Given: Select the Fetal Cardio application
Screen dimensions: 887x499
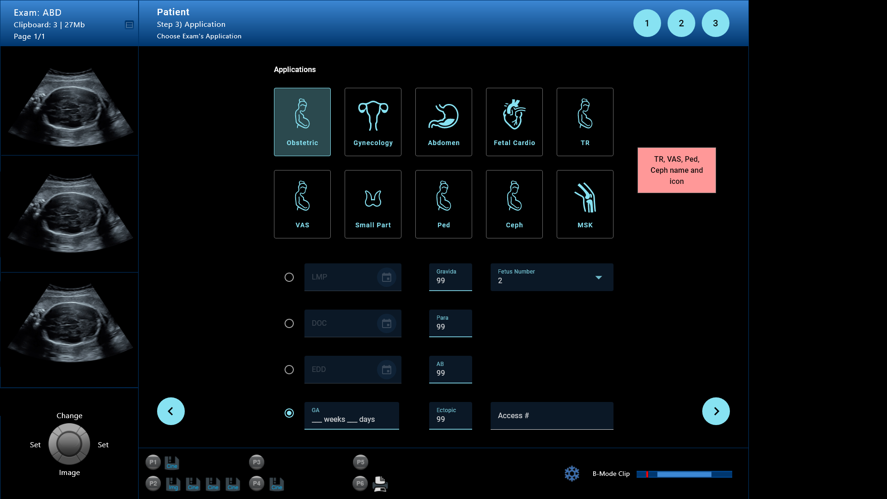Looking at the screenshot, I should pyautogui.click(x=514, y=122).
